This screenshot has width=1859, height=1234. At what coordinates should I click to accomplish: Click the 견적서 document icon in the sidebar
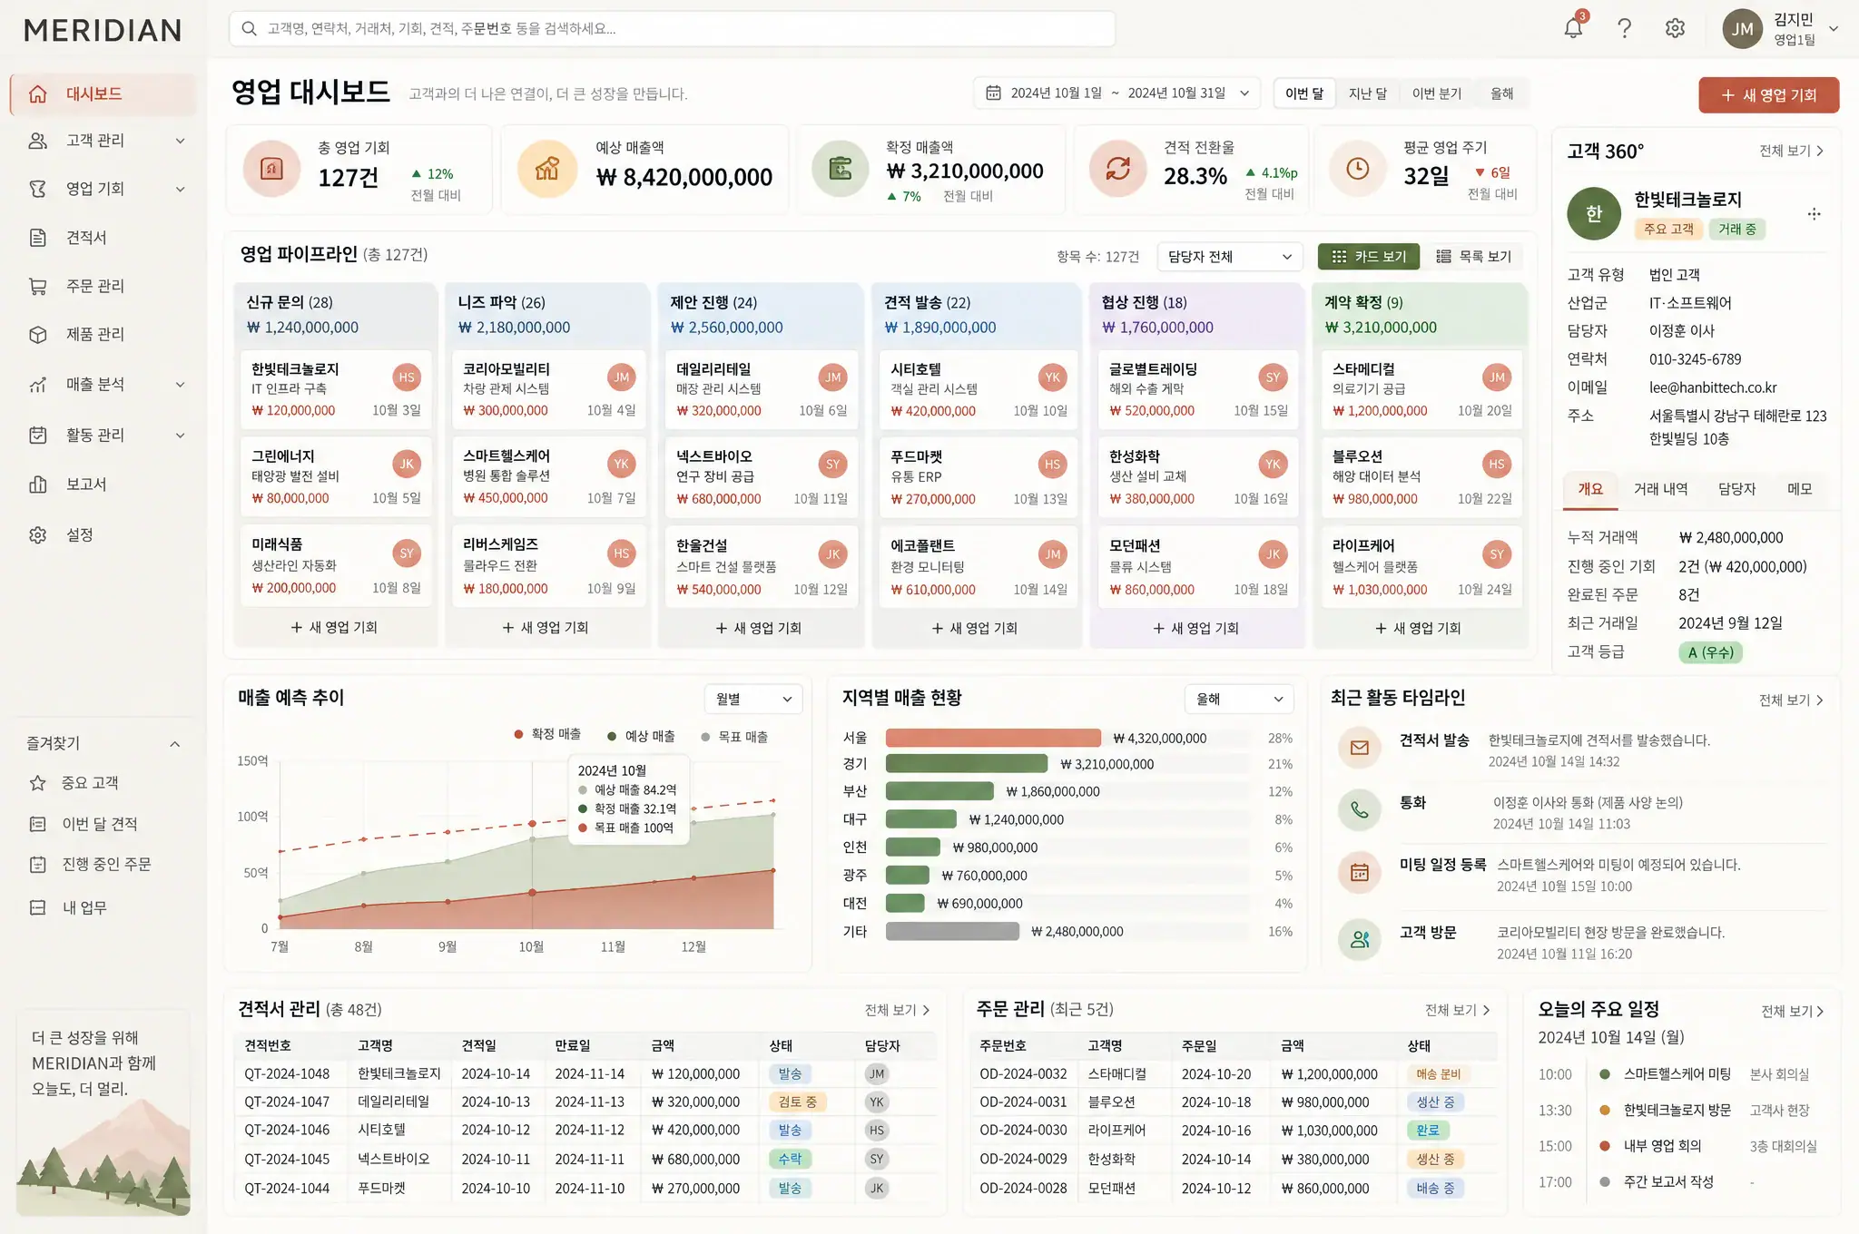tap(38, 238)
